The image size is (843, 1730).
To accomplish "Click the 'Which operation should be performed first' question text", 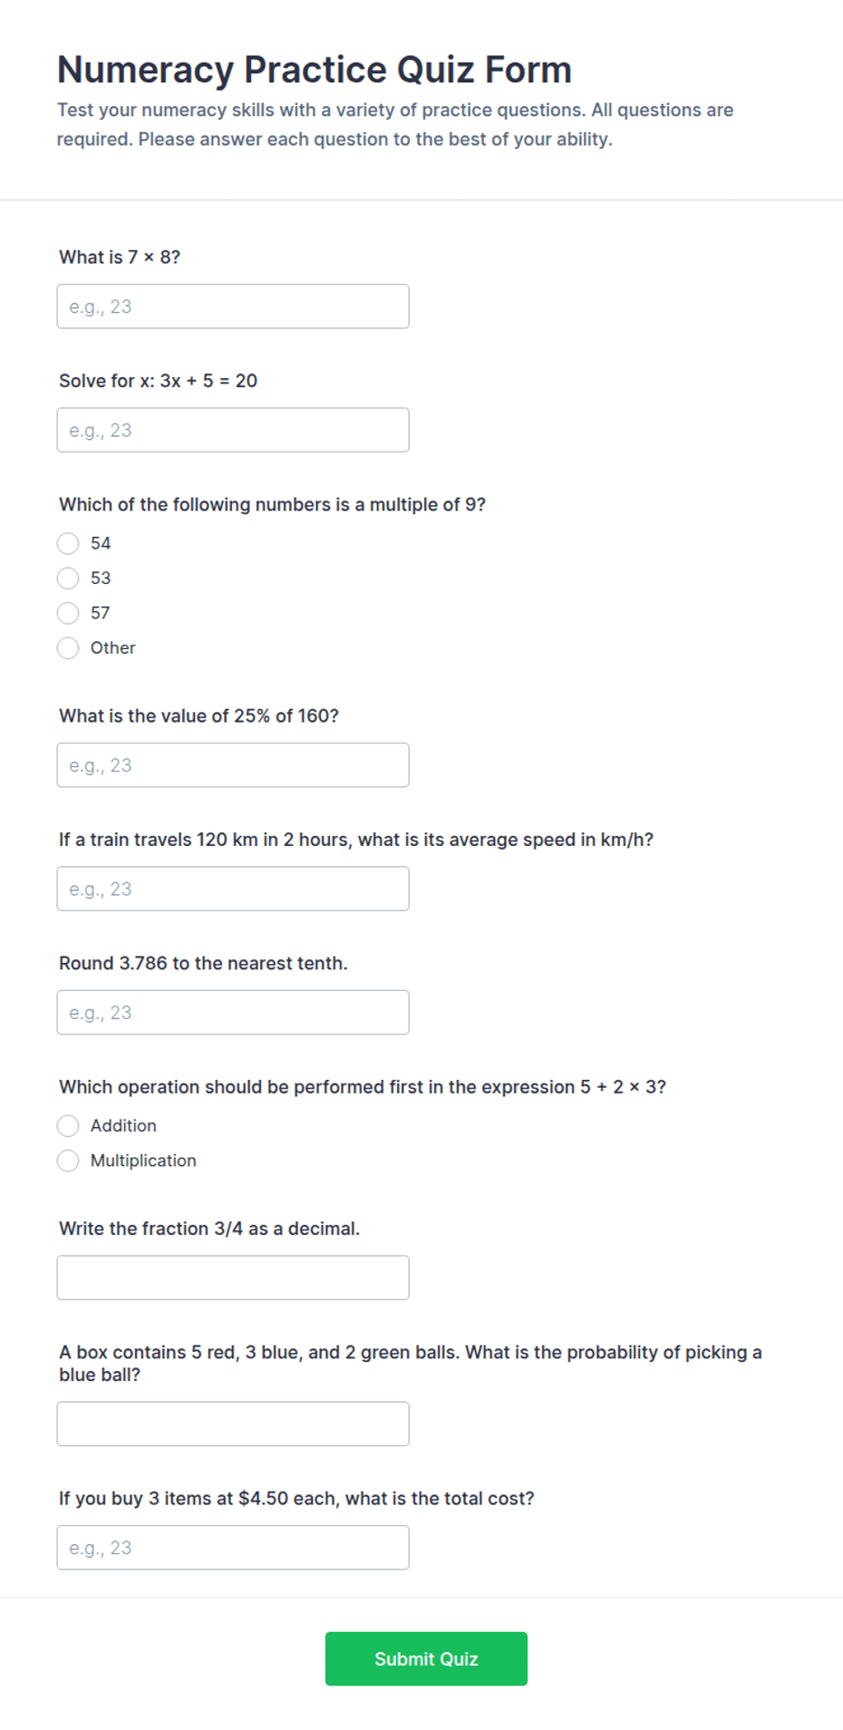I will click(363, 1086).
